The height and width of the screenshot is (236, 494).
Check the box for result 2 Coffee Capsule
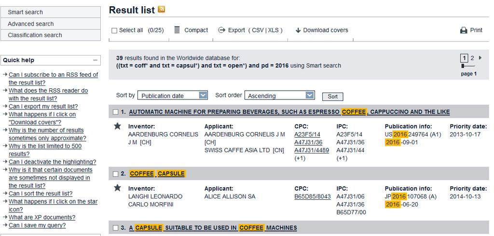click(116, 174)
